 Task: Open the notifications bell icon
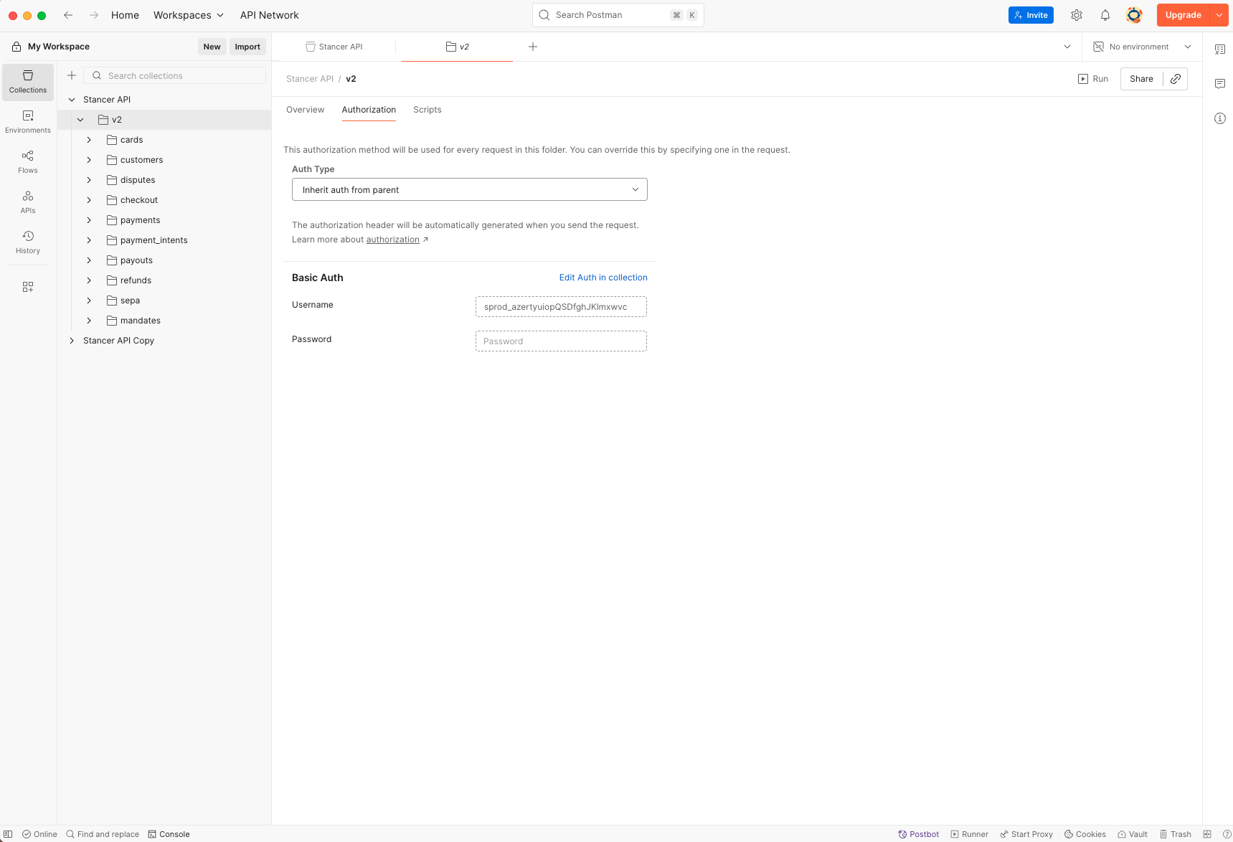tap(1105, 15)
